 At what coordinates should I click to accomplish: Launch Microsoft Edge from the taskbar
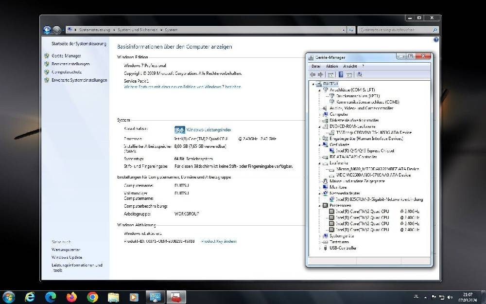pyautogui.click(x=51, y=297)
